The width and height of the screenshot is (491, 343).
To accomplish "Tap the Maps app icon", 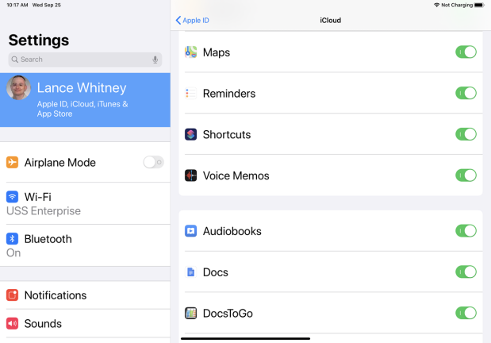I will click(x=190, y=52).
